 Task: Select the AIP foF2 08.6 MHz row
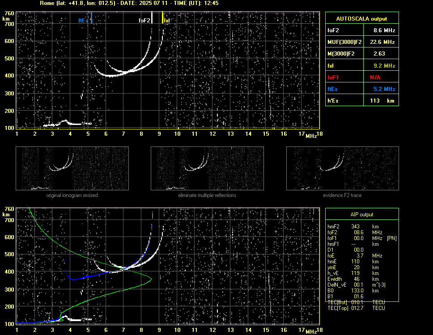(355, 232)
